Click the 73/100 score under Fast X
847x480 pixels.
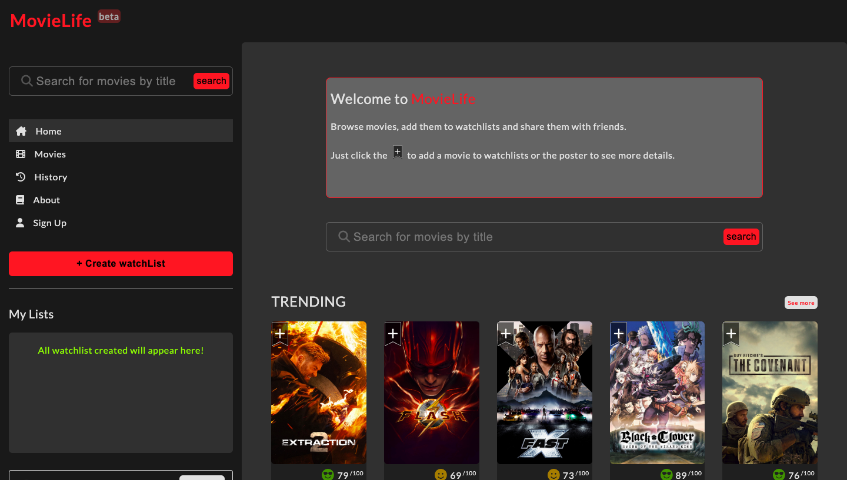pyautogui.click(x=576, y=475)
